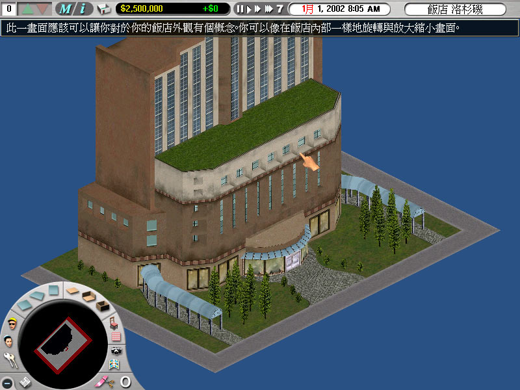Go down one floor with red arrow
The width and height of the screenshot is (520, 390).
click(43, 9)
